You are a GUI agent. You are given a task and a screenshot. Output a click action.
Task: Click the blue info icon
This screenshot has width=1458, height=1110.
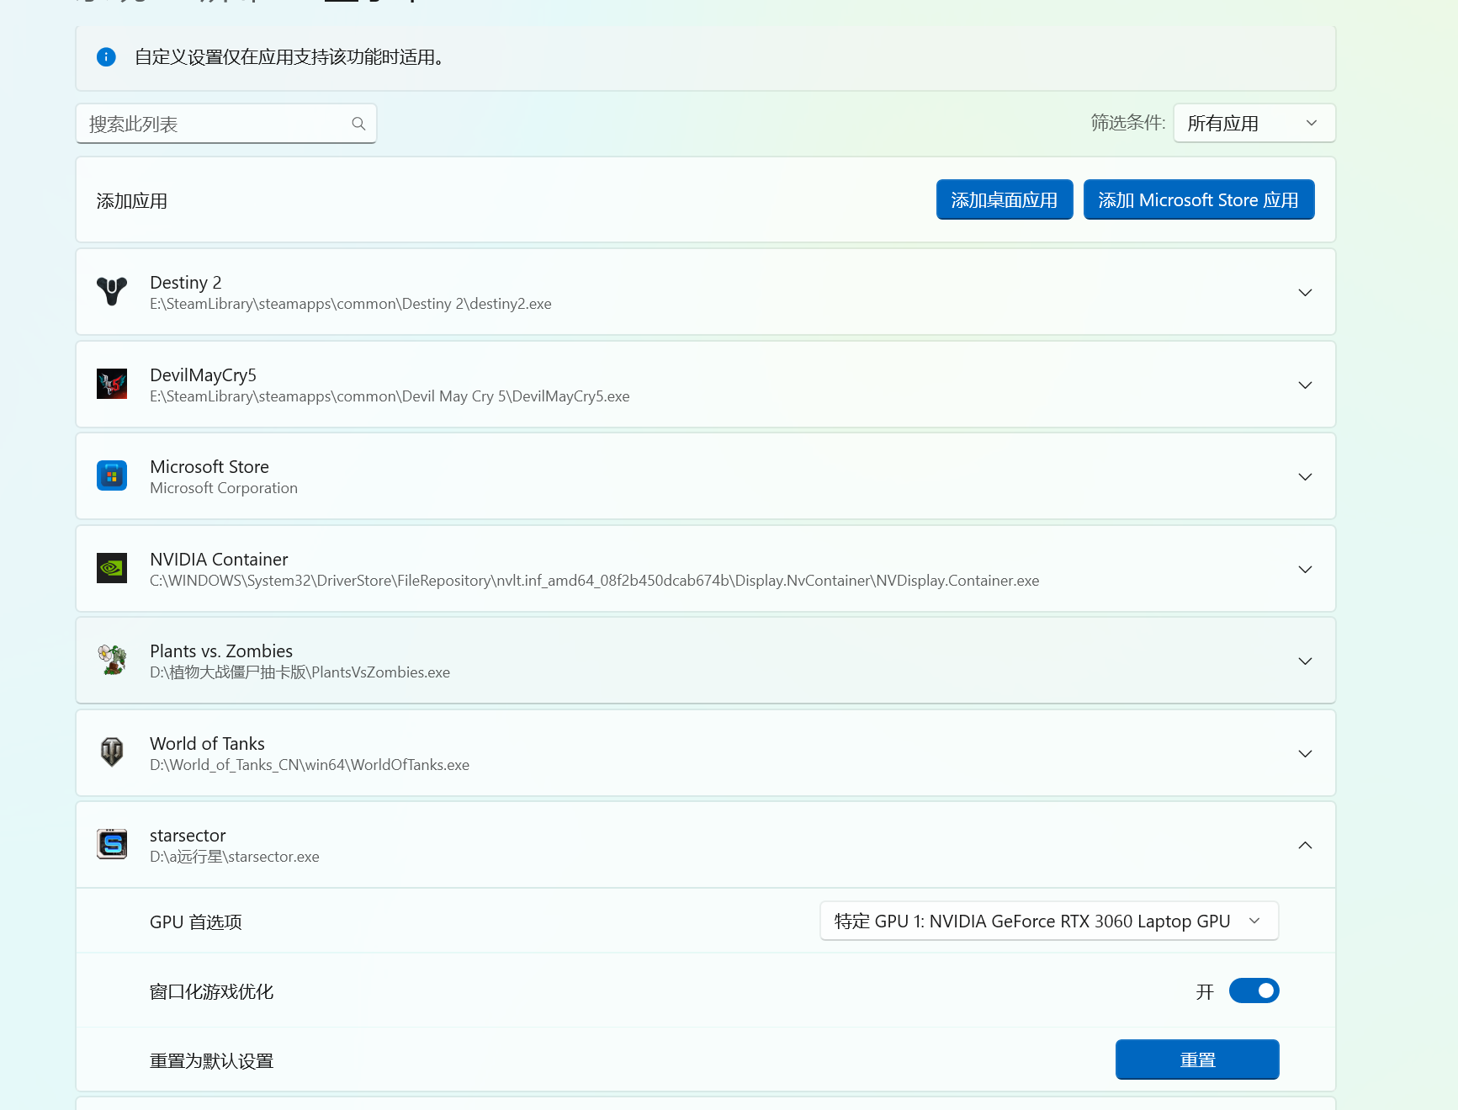tap(106, 57)
